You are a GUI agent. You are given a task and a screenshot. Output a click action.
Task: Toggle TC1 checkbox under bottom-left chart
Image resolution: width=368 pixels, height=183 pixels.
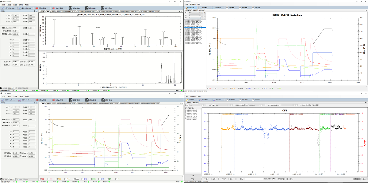[x=40, y=179]
